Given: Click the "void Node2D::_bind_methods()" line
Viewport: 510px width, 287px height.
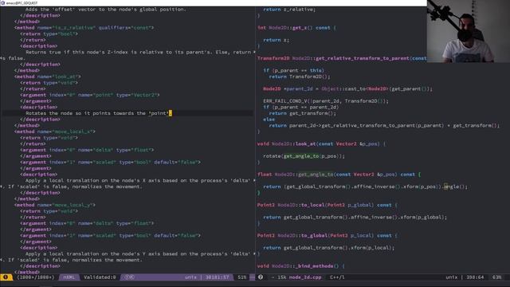Looking at the screenshot, I should coord(301,266).
